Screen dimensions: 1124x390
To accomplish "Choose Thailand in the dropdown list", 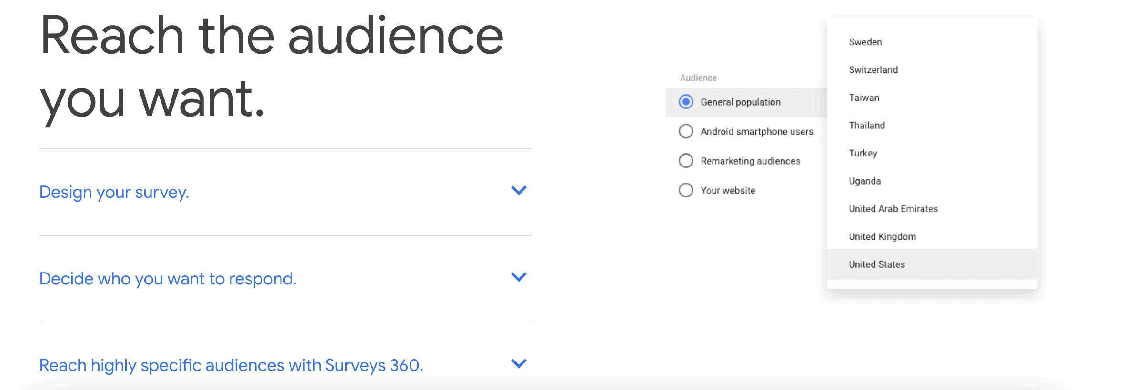I will (866, 126).
